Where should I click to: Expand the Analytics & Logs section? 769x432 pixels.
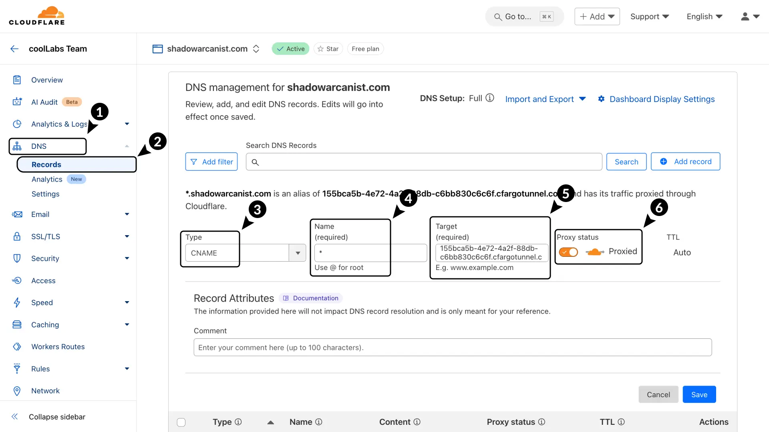point(127,124)
